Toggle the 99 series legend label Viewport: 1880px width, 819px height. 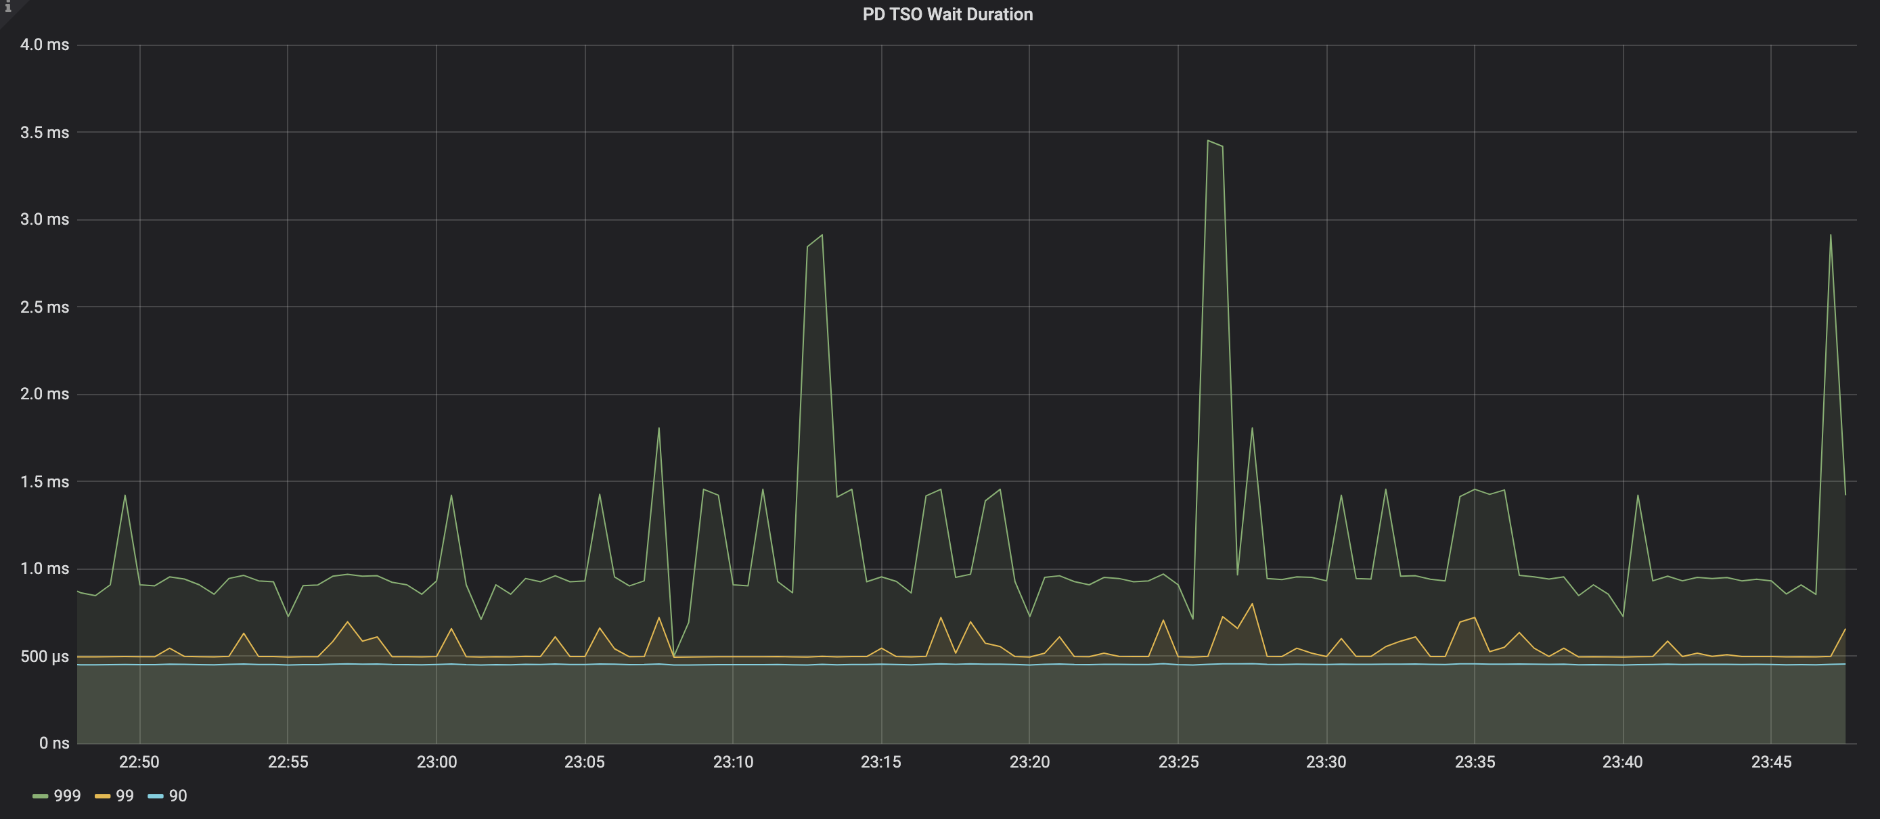pyautogui.click(x=125, y=795)
